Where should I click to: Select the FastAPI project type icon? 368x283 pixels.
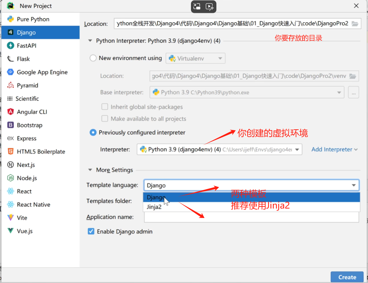[x=11, y=46]
